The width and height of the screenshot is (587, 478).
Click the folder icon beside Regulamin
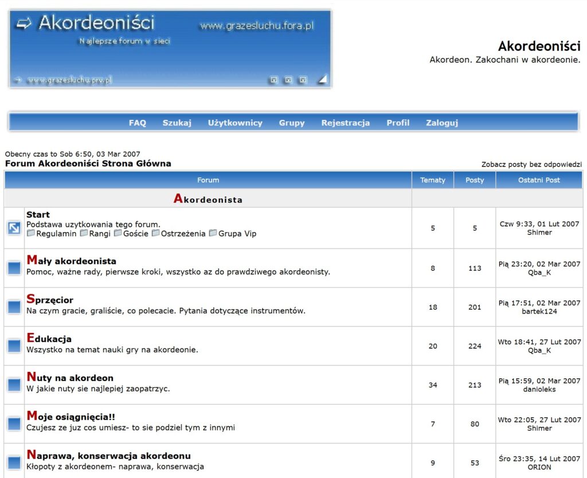(x=31, y=233)
